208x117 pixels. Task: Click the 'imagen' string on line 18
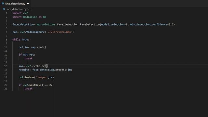(42, 77)
